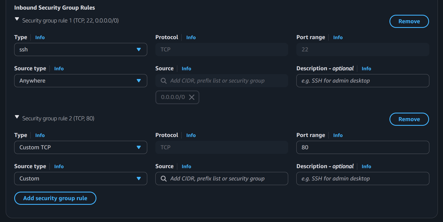Remove security group rule 2
The height and width of the screenshot is (222, 443).
pos(409,119)
